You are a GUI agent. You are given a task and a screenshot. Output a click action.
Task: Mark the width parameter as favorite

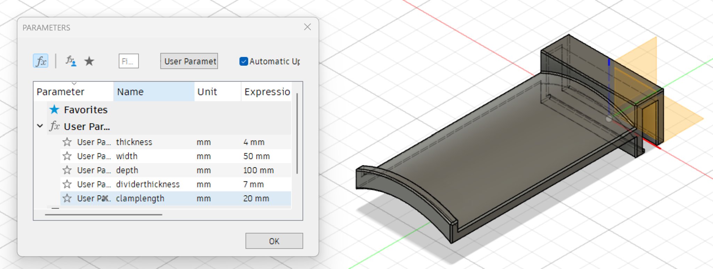click(67, 156)
